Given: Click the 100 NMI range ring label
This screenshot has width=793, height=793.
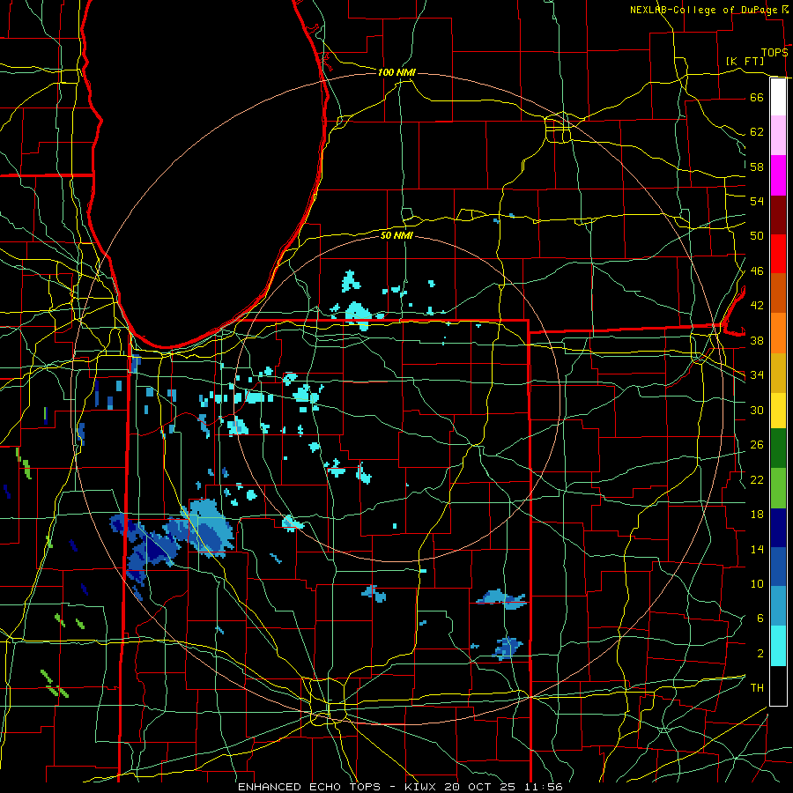Looking at the screenshot, I should [x=396, y=72].
